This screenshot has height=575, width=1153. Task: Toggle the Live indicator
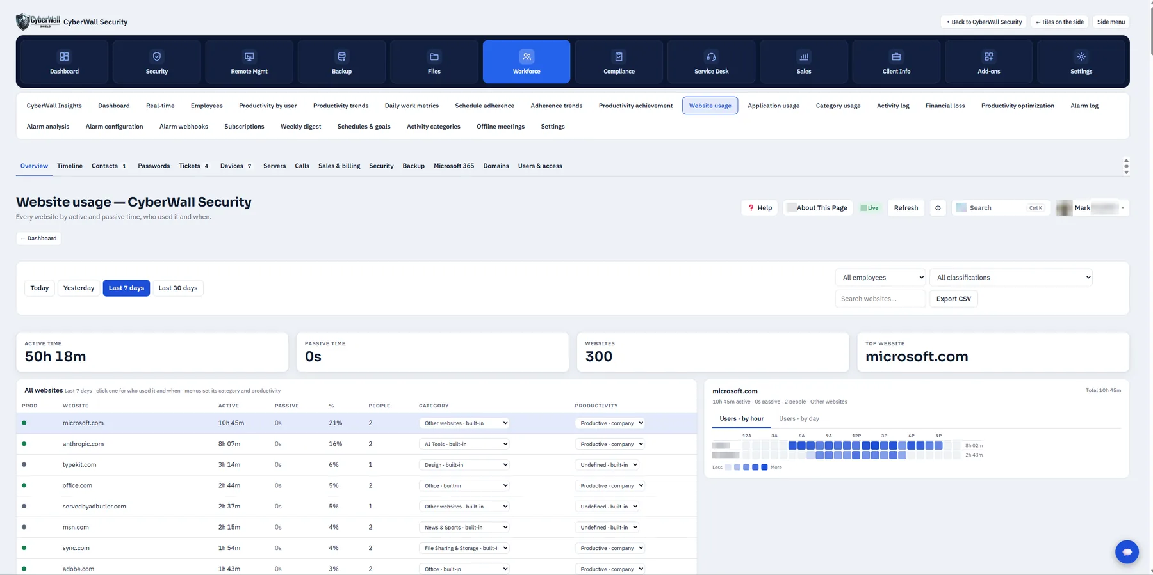(869, 208)
